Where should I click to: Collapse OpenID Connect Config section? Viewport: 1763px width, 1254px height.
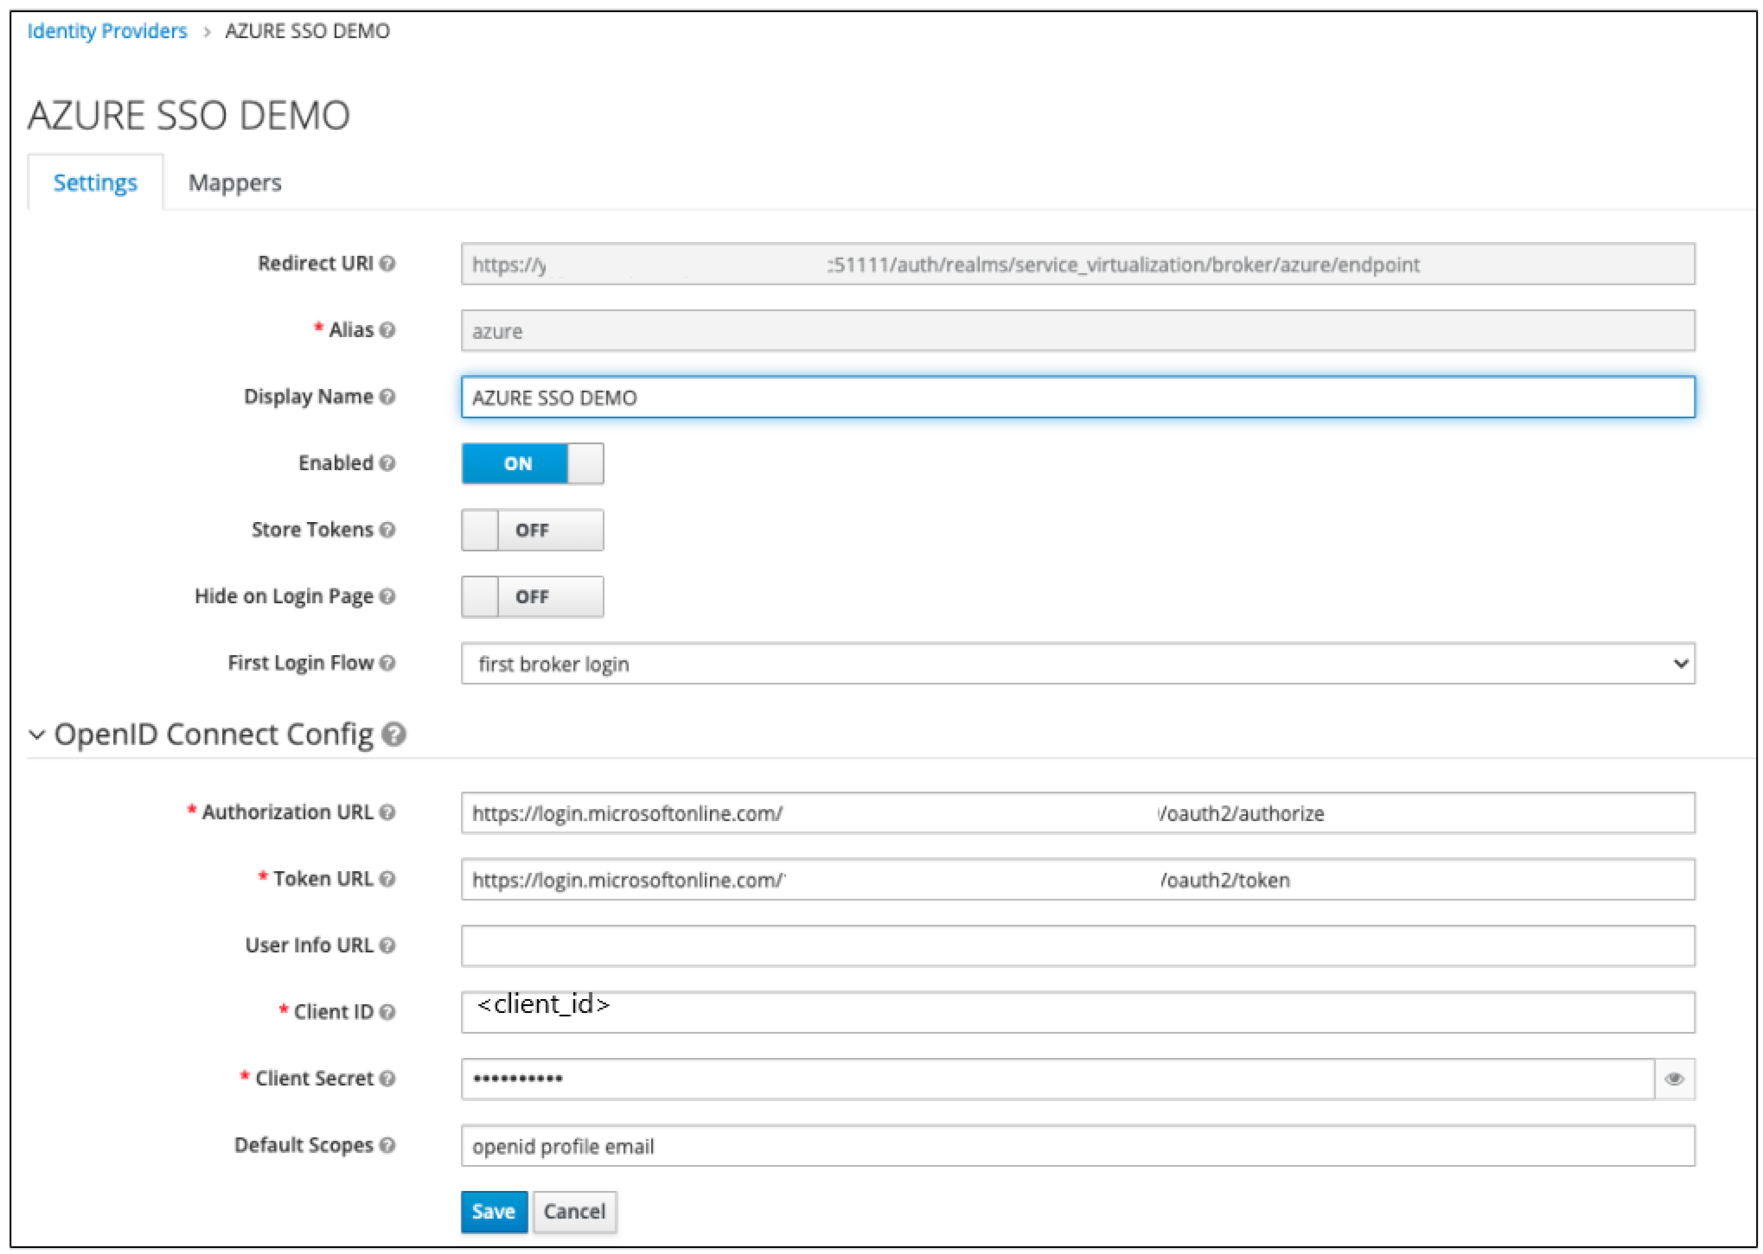click(x=37, y=735)
